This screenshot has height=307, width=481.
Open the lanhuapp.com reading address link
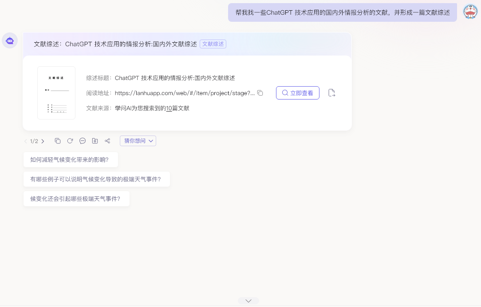click(185, 93)
